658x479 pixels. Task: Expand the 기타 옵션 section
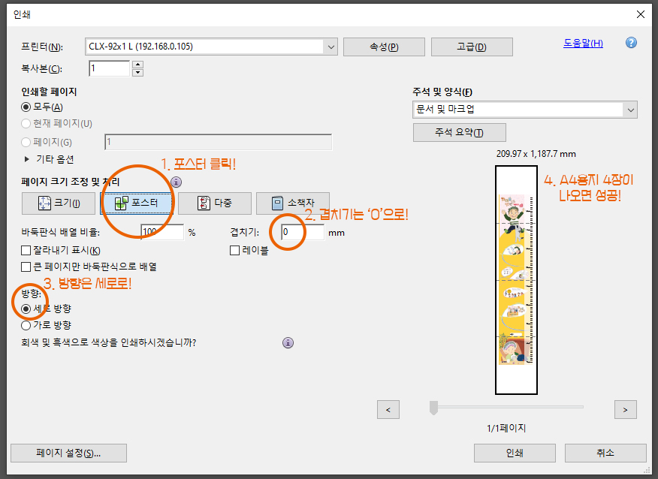pos(28,159)
